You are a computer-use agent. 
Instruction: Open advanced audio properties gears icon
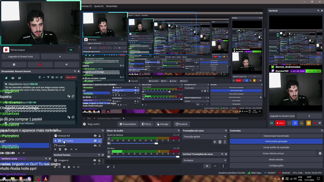pos(108,167)
